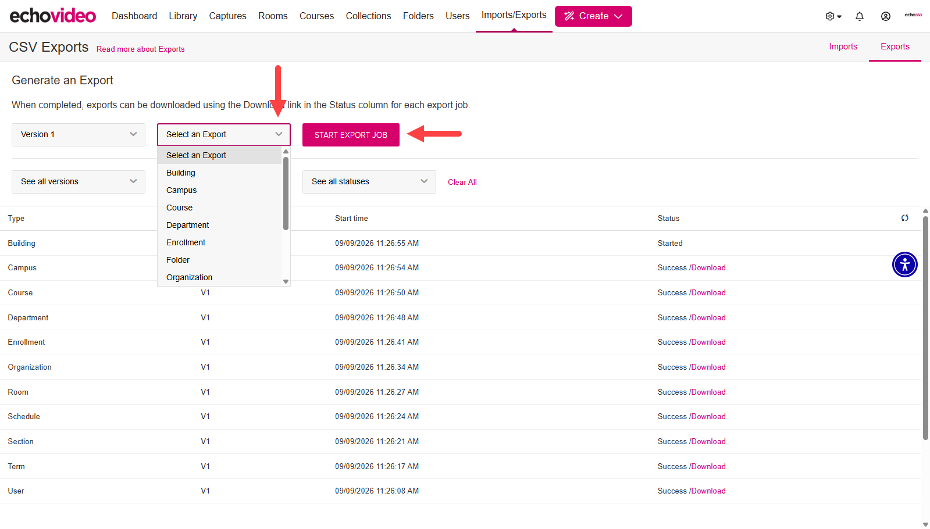This screenshot has height=529, width=930.
Task: Open the Collections nav item
Action: coord(368,16)
